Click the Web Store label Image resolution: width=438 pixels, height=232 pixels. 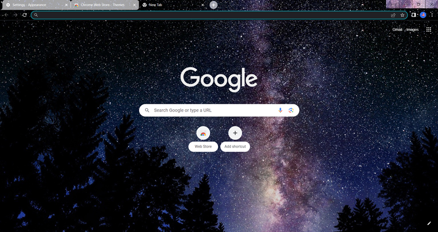[x=203, y=147]
